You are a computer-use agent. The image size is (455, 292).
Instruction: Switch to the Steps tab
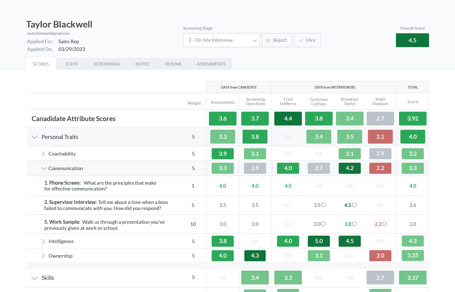point(72,64)
